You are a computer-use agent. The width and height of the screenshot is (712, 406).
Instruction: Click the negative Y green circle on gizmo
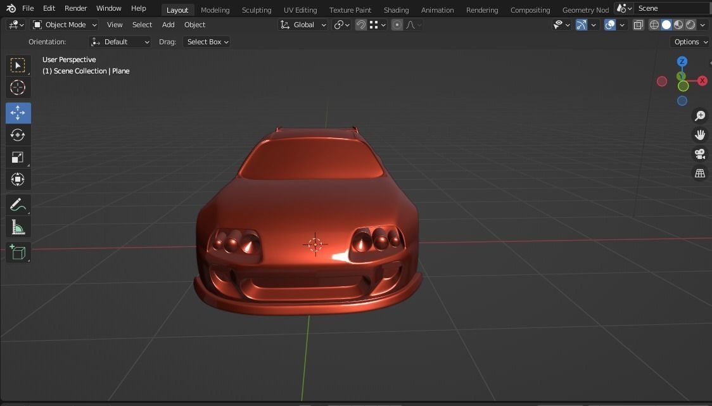pyautogui.click(x=683, y=86)
